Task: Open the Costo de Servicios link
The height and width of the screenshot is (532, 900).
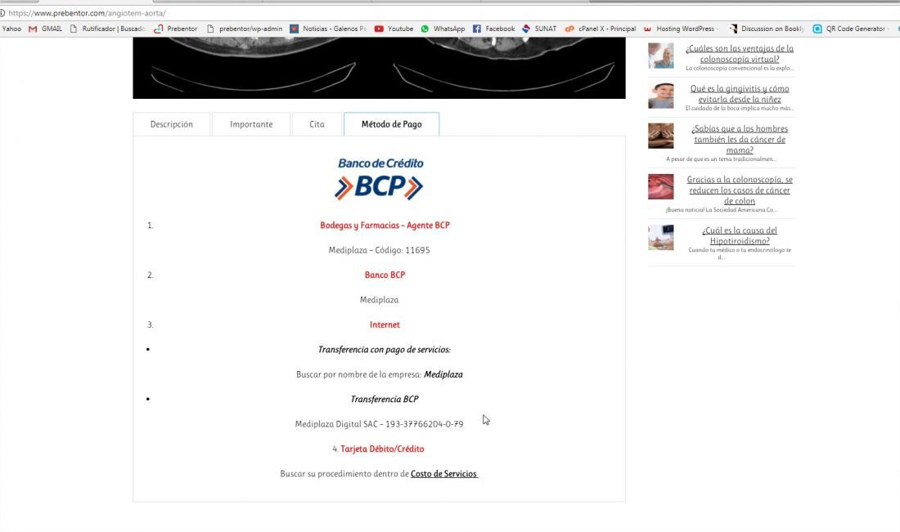Action: 443,474
